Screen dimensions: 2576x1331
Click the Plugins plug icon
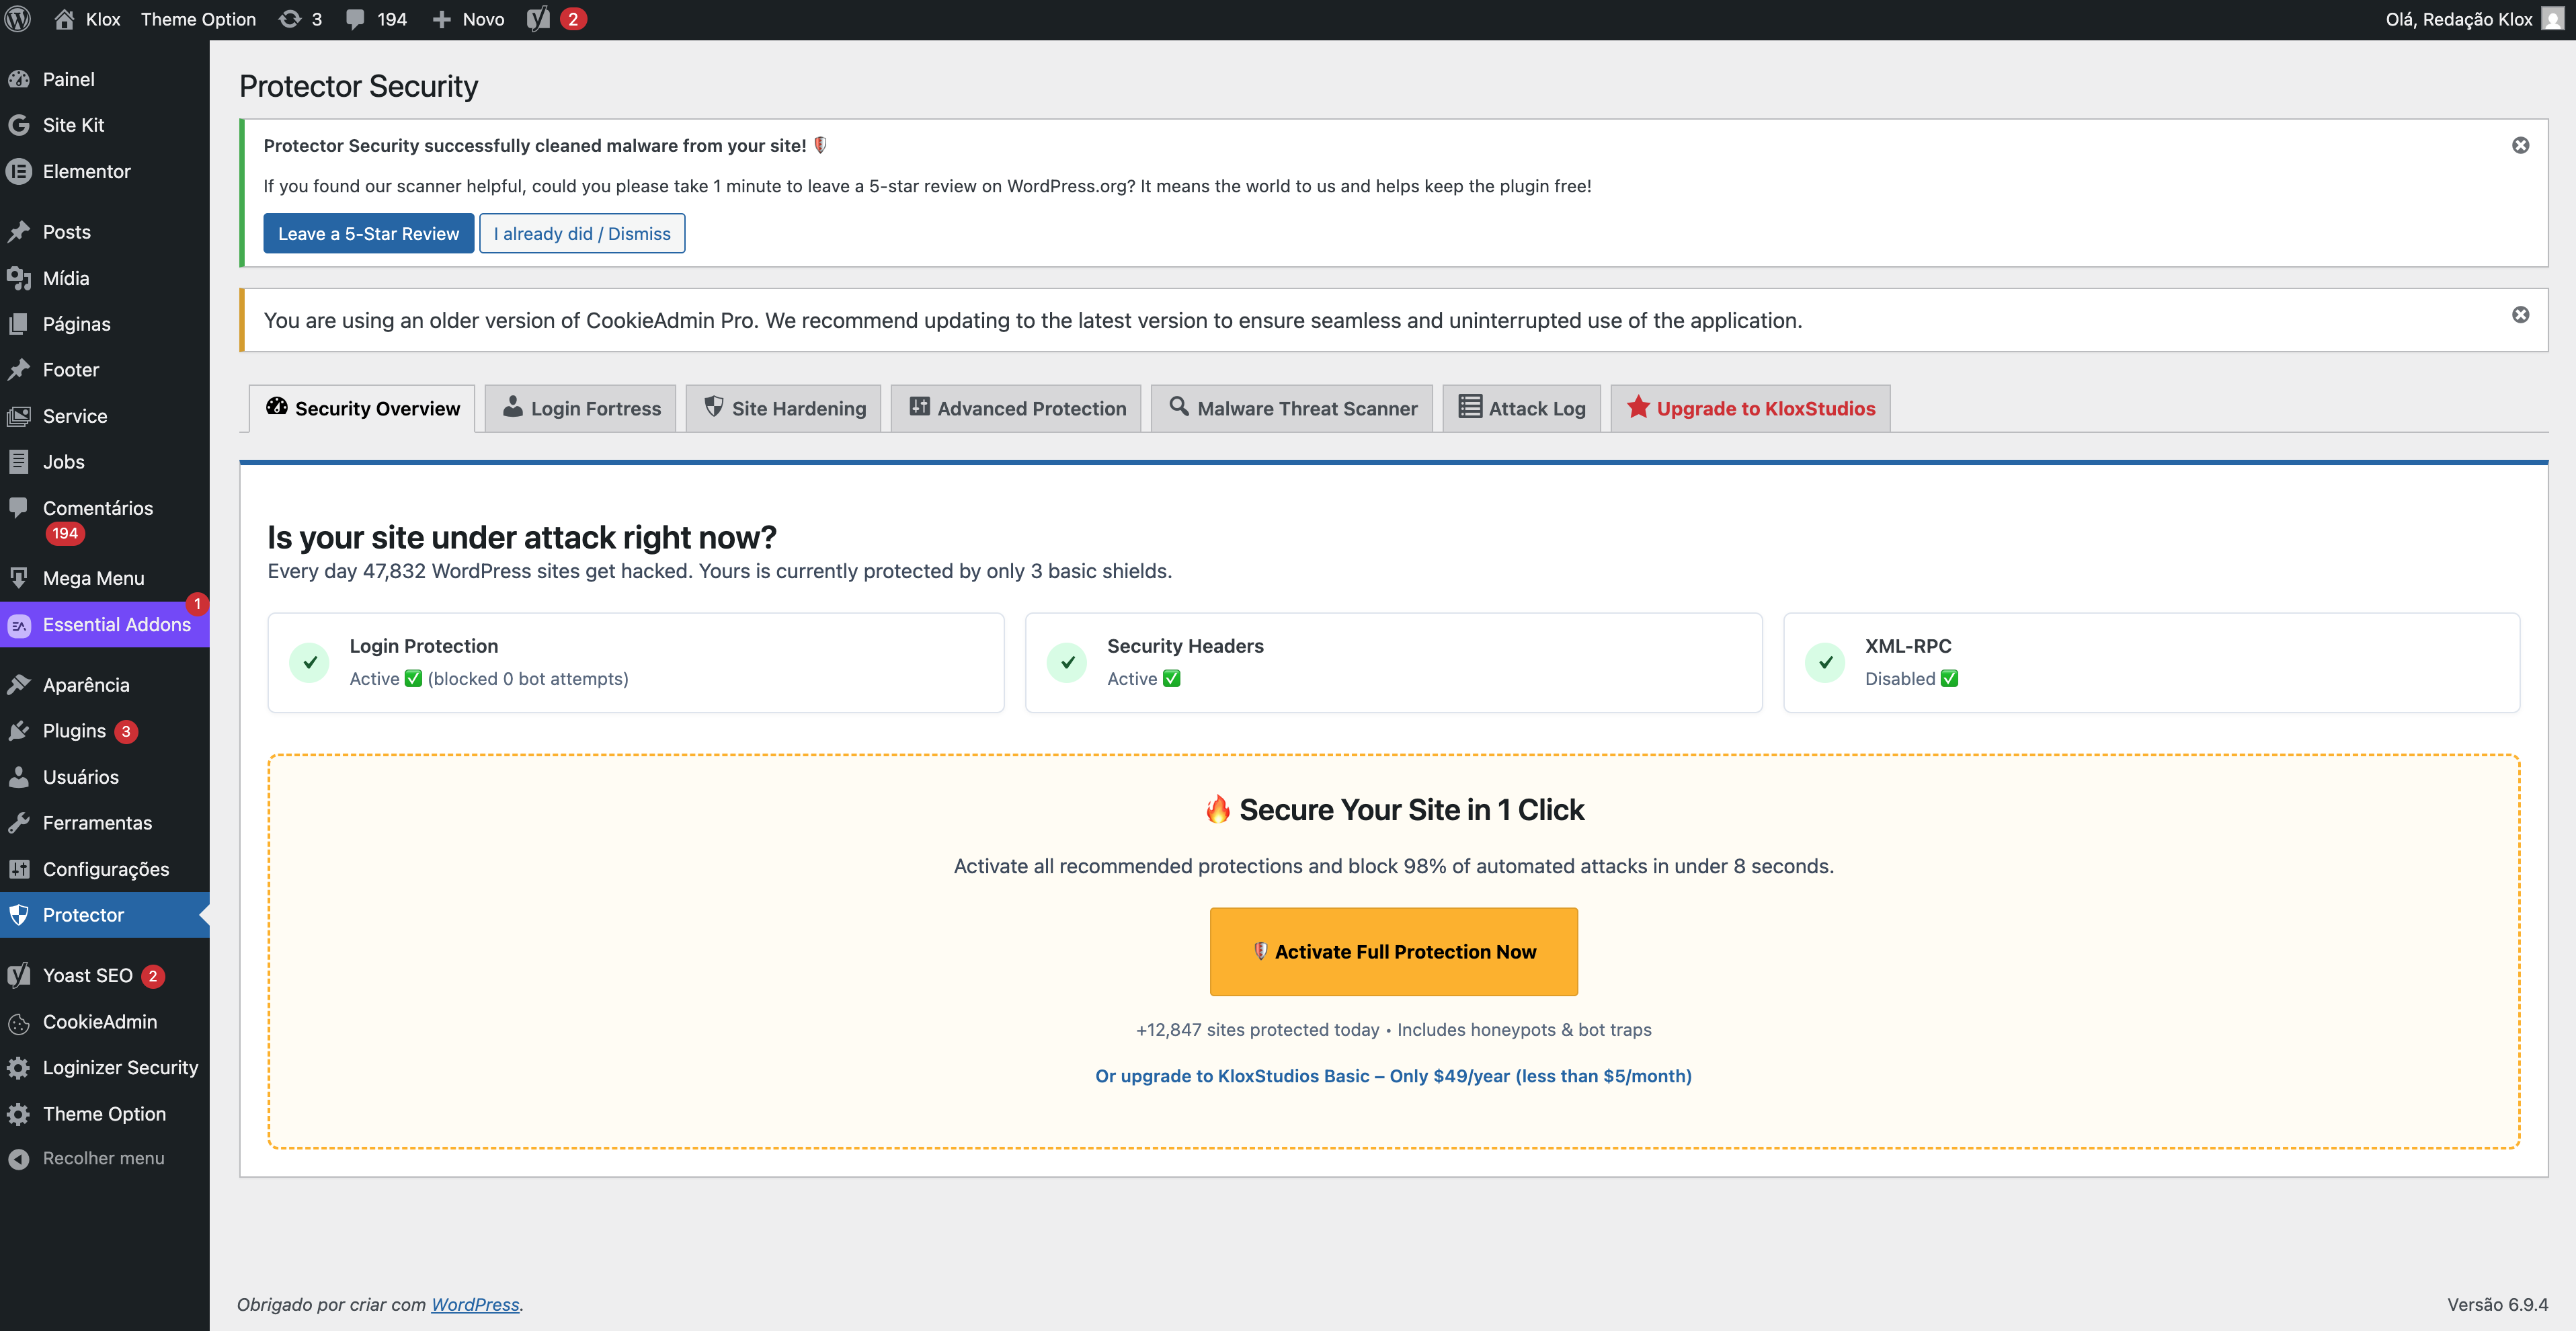pyautogui.click(x=19, y=731)
